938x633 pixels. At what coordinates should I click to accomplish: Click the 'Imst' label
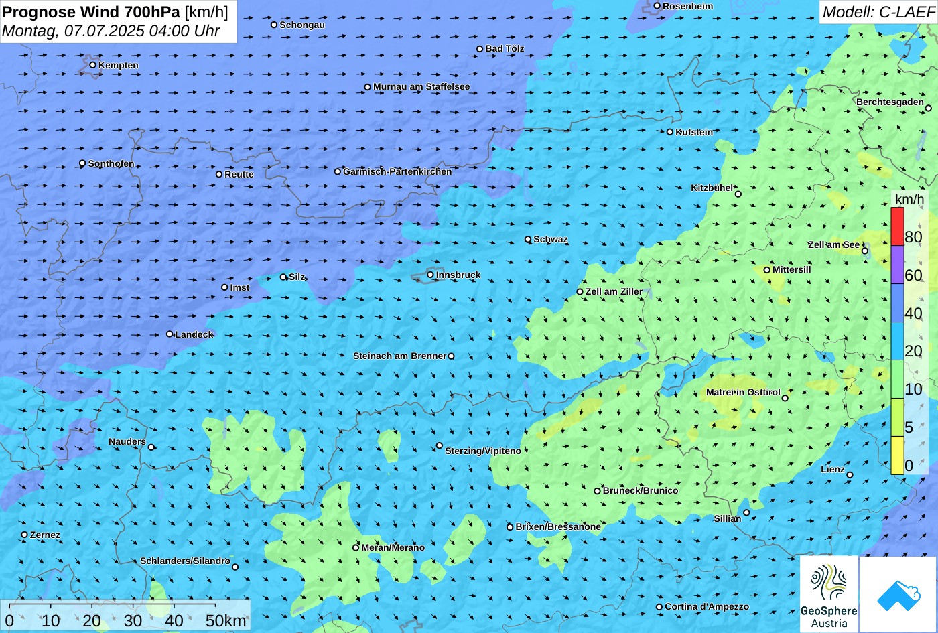pos(240,288)
